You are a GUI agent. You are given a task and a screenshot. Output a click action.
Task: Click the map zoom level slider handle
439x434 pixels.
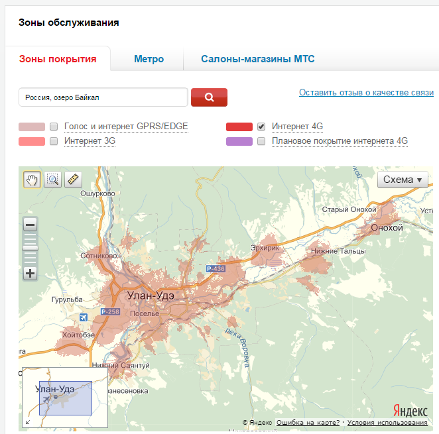click(31, 247)
